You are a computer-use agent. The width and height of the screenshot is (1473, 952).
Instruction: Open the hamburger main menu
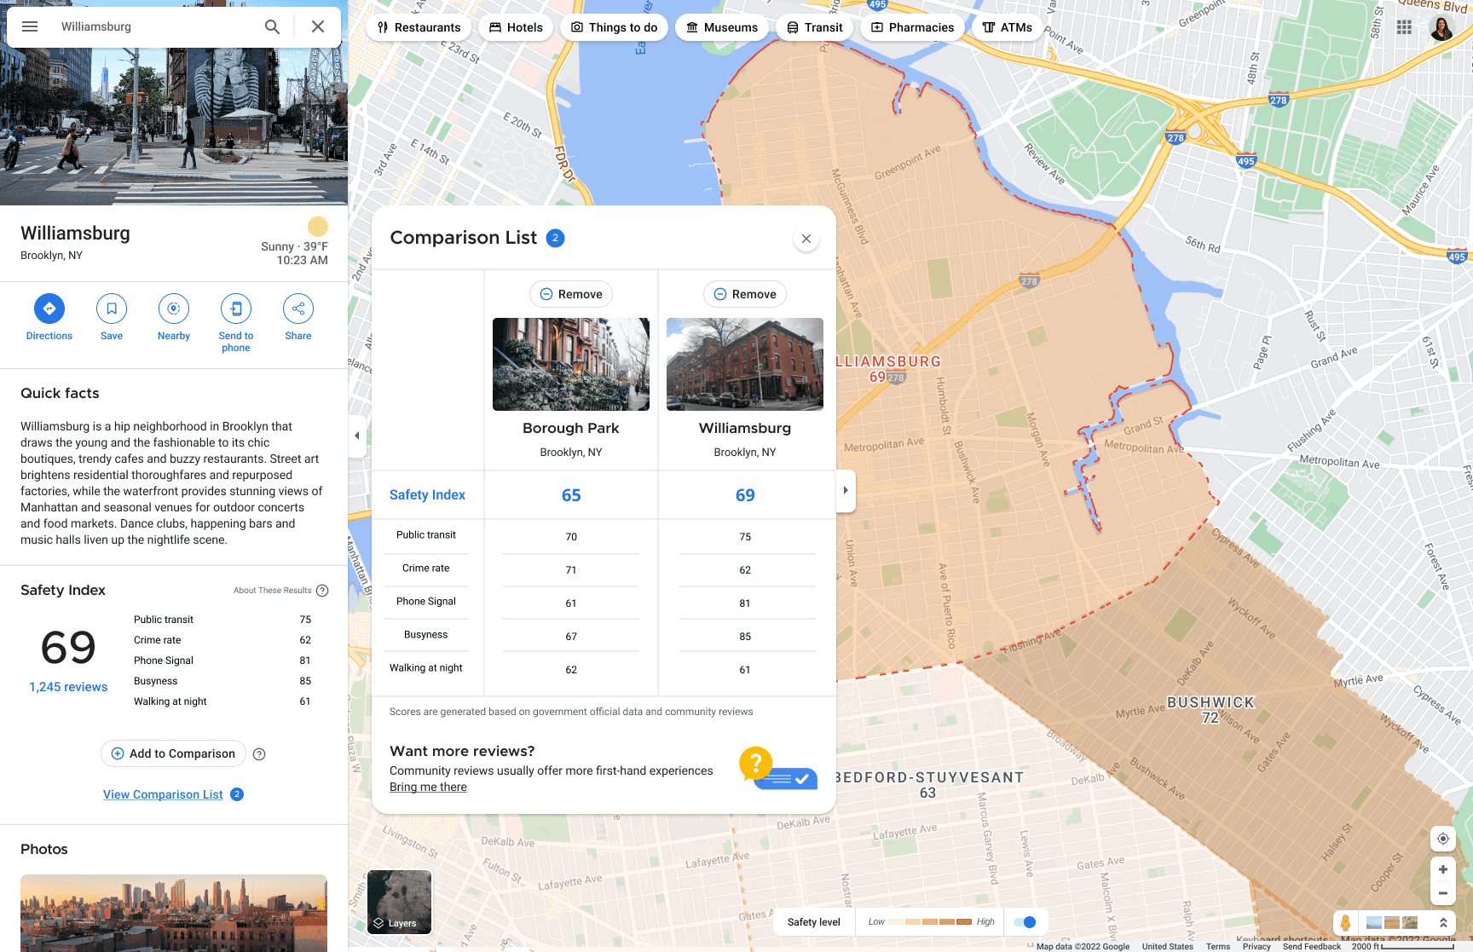click(30, 26)
